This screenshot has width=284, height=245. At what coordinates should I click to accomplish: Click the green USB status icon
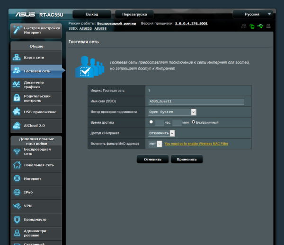[x=260, y=26]
